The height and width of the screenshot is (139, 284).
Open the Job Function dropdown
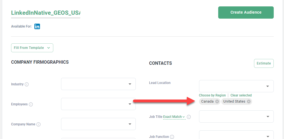click(x=236, y=135)
